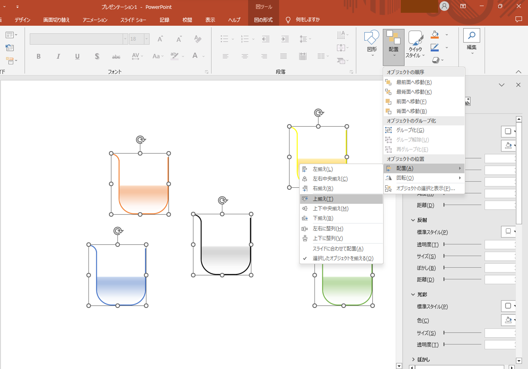Open the 編集 search button

click(x=472, y=42)
